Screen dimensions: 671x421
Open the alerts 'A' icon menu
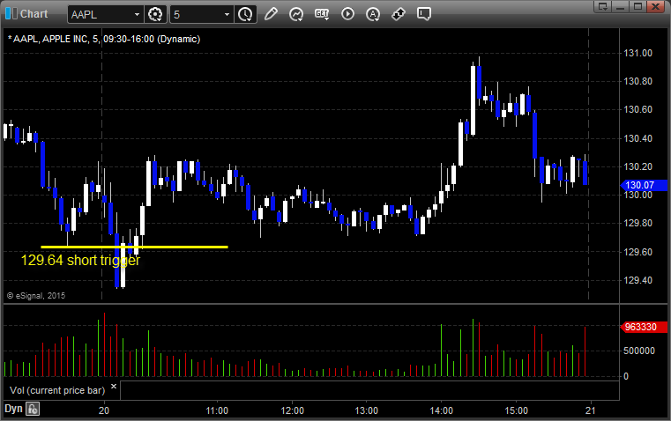click(373, 14)
